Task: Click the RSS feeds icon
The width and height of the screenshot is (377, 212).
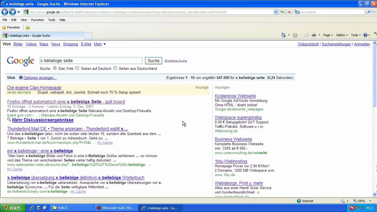Action: coord(295,35)
